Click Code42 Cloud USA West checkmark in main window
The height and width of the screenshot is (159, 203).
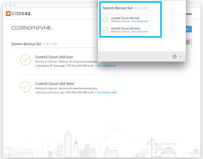point(26,87)
